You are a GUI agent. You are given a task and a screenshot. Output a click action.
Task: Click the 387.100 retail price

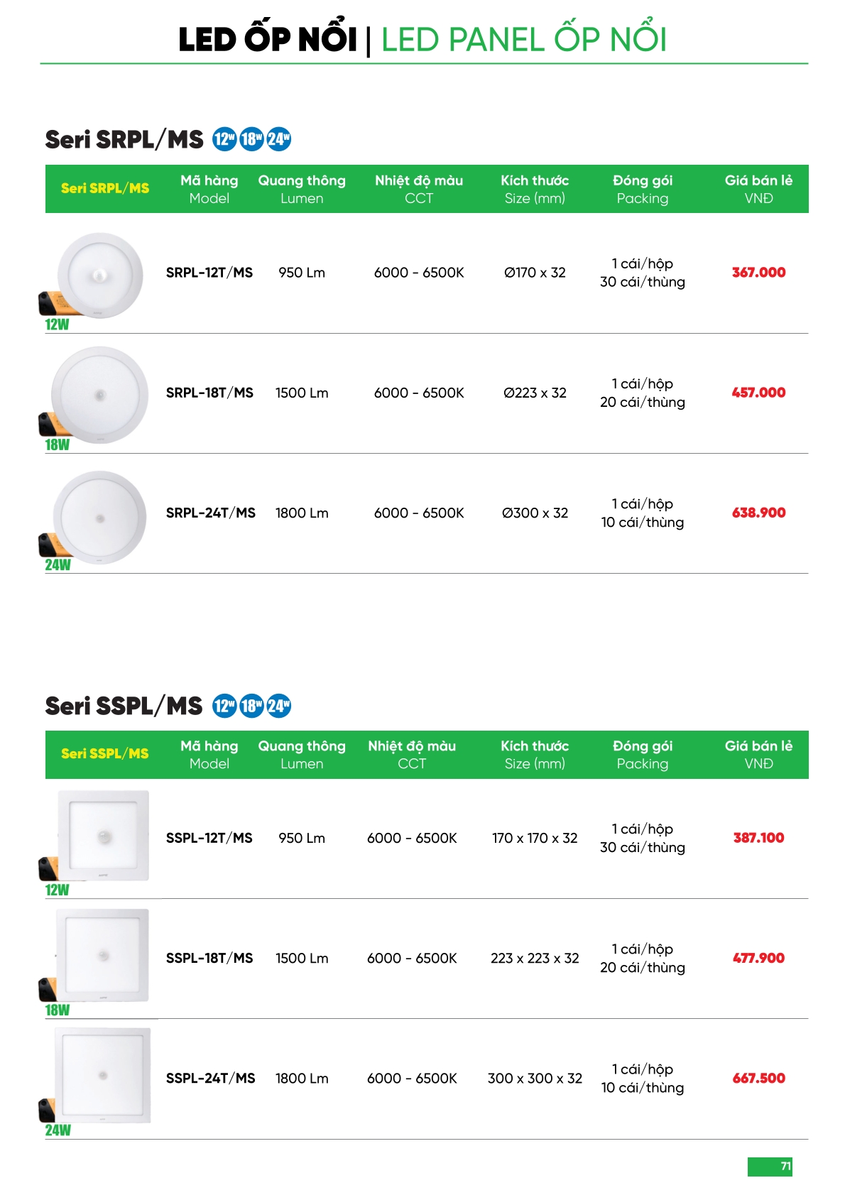[x=758, y=838]
